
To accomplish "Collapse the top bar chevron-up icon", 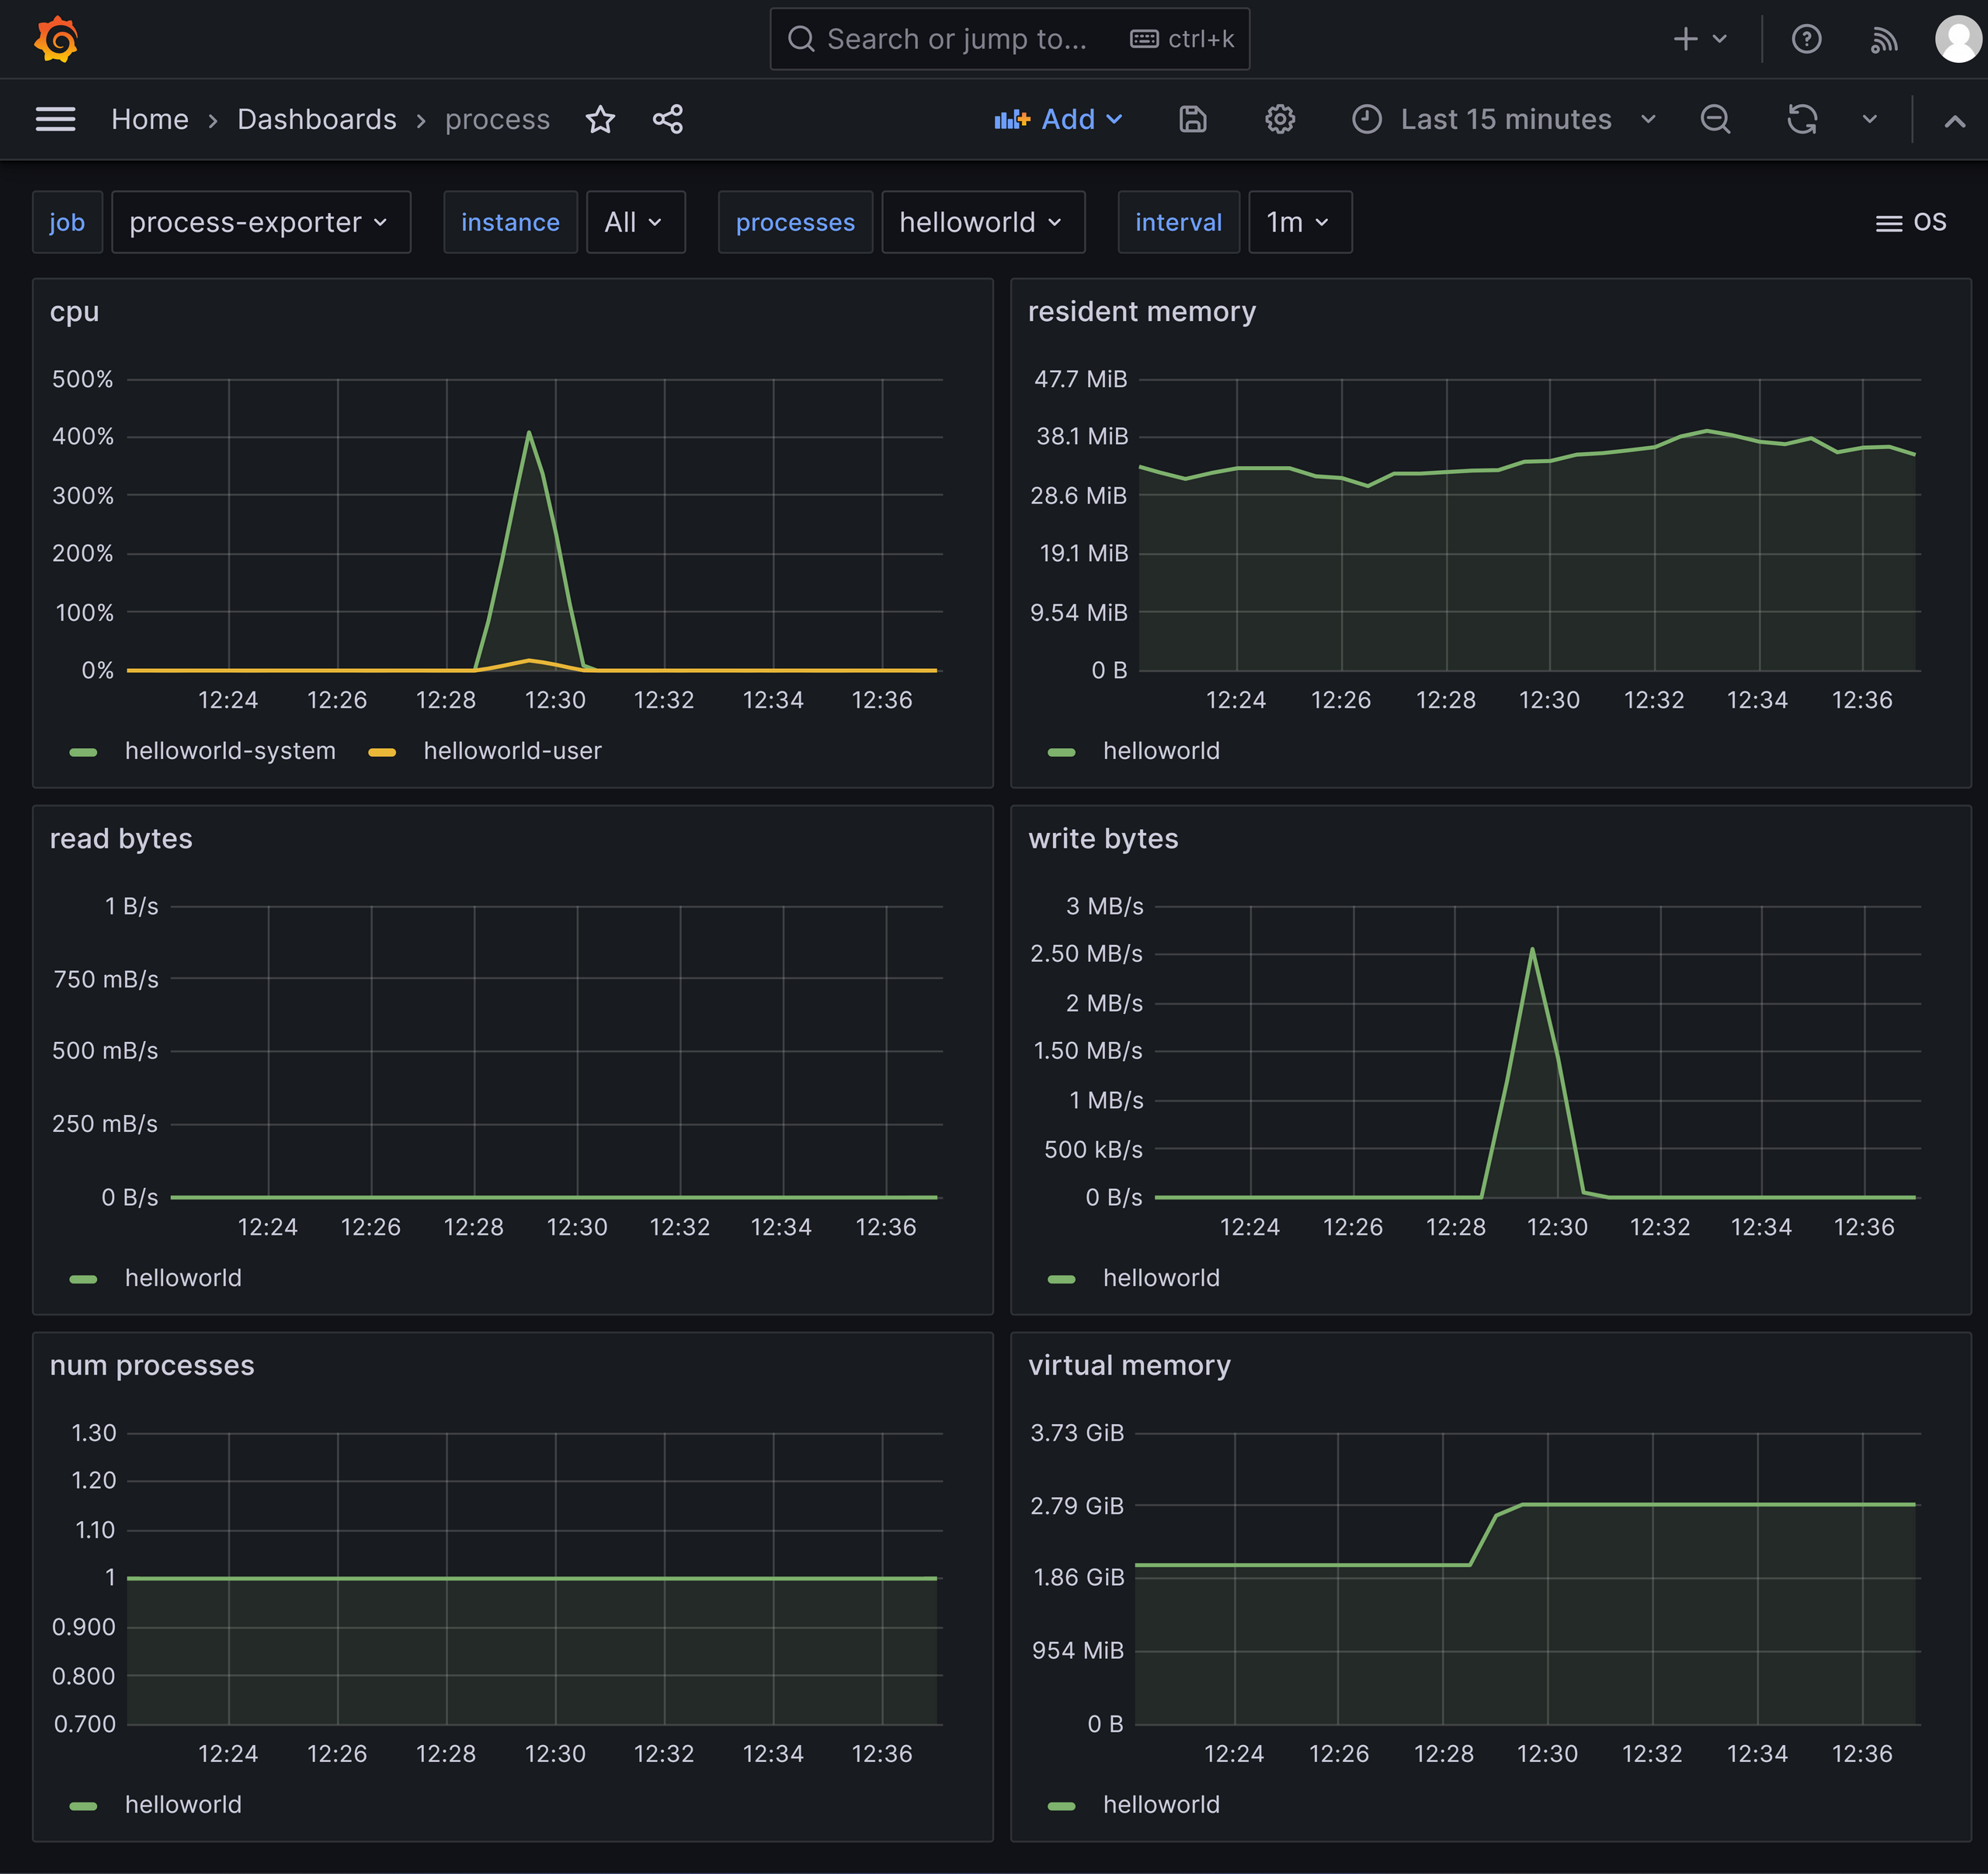I will click(x=1955, y=121).
